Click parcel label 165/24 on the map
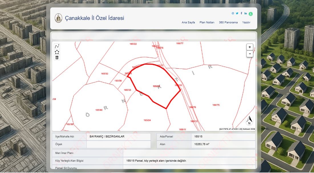 point(147,120)
